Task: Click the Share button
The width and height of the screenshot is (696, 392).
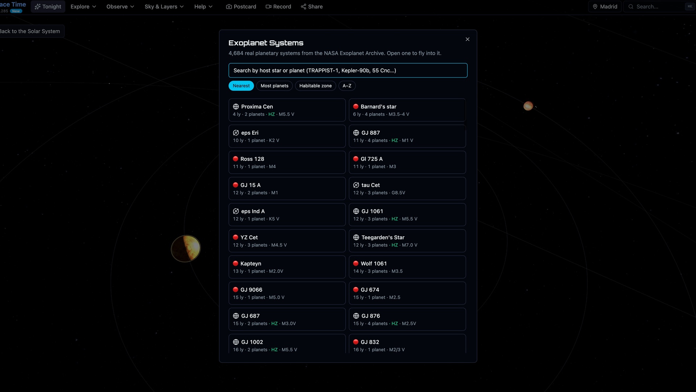Action: click(312, 7)
